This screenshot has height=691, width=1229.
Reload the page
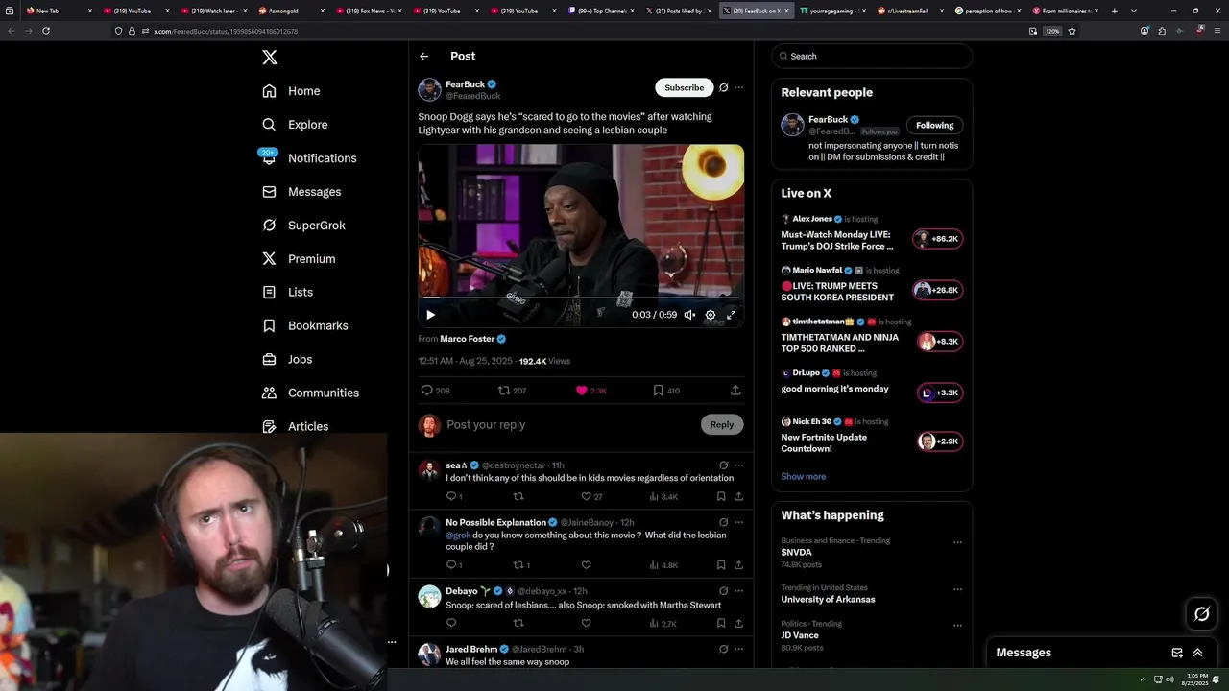46,31
